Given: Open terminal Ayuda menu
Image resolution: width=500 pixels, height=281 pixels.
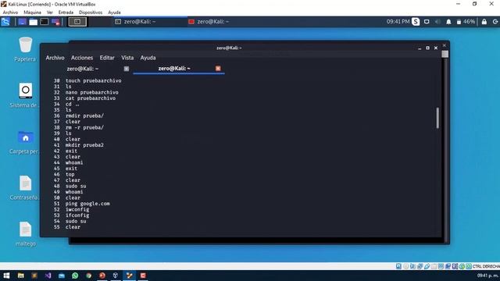Looking at the screenshot, I should [x=148, y=58].
